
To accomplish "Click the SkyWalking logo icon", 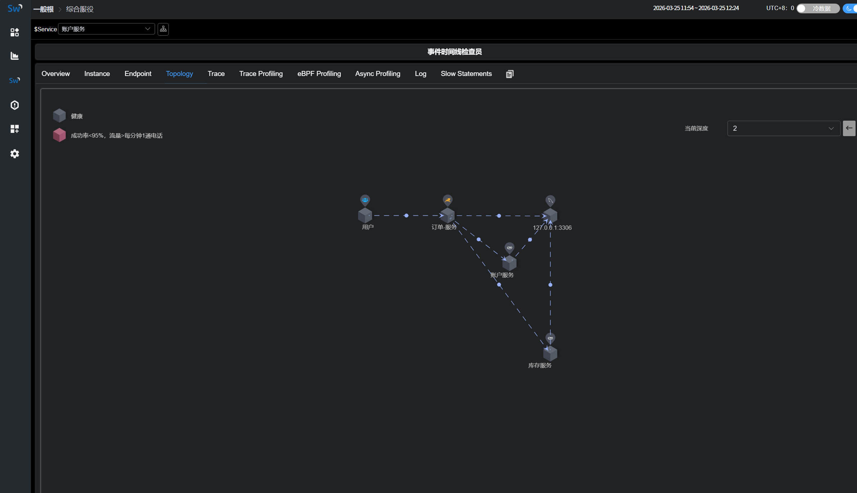I will tap(15, 8).
